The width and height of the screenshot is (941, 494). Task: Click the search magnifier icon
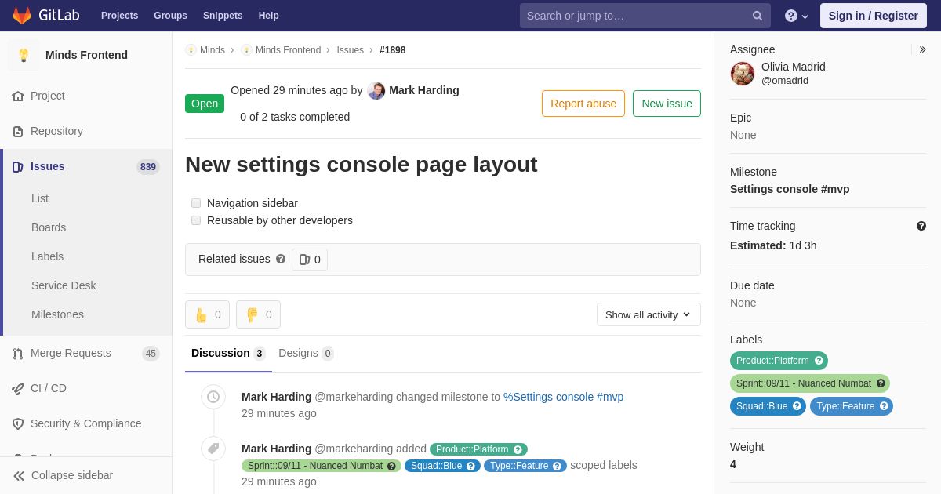[757, 16]
